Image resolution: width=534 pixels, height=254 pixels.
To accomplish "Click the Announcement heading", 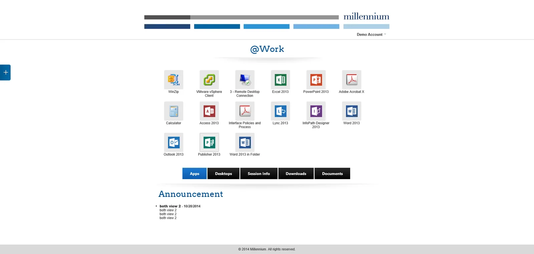I will click(191, 194).
